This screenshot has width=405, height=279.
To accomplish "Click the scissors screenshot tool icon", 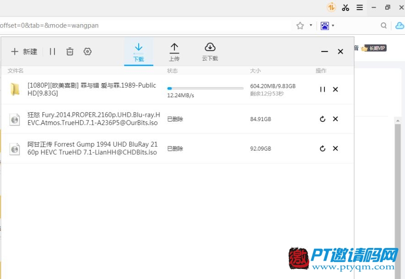I will click(x=346, y=7).
